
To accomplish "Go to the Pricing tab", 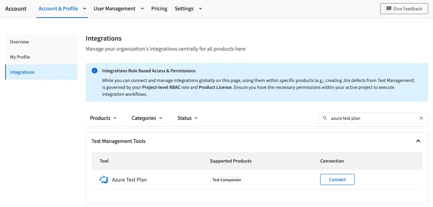I will 159,9.
